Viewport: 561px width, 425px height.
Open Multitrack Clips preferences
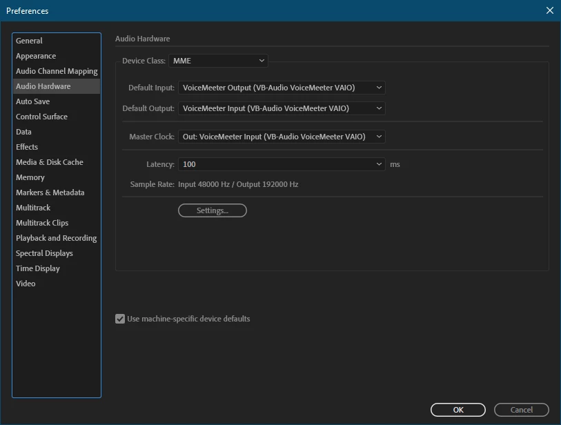[x=56, y=223]
